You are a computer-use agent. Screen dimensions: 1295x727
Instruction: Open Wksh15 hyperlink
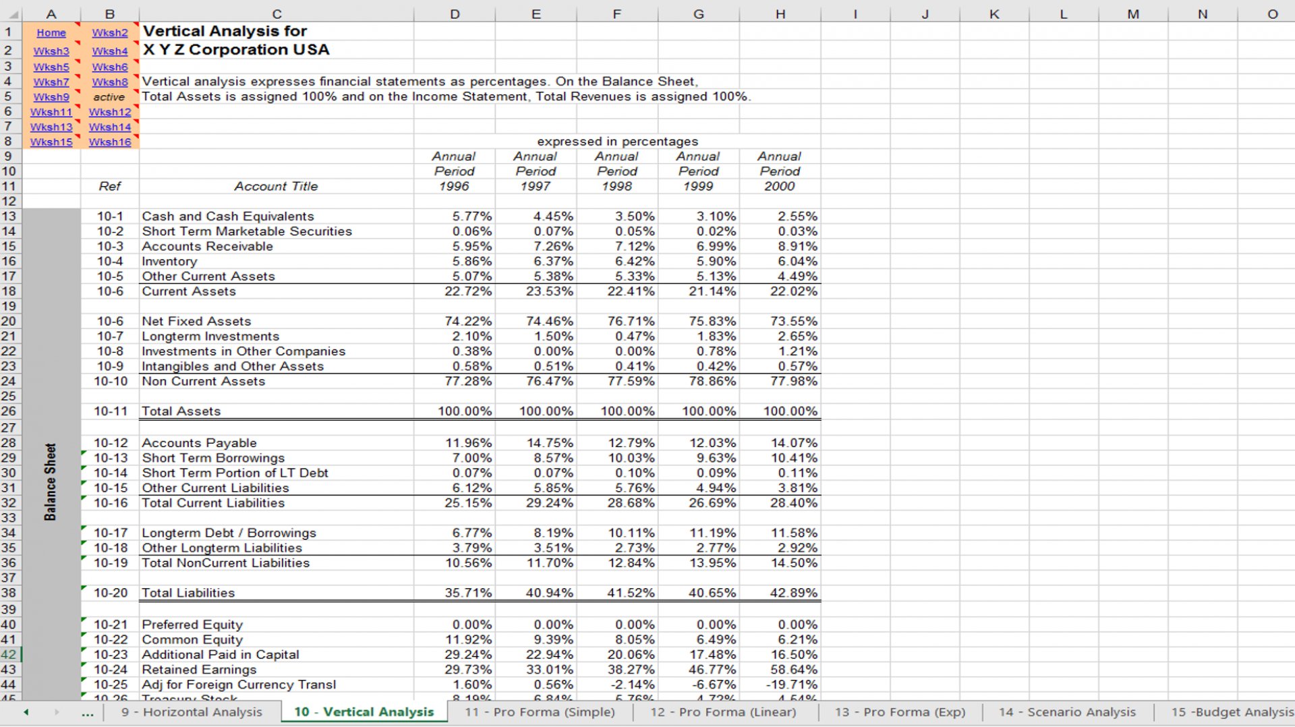point(51,142)
